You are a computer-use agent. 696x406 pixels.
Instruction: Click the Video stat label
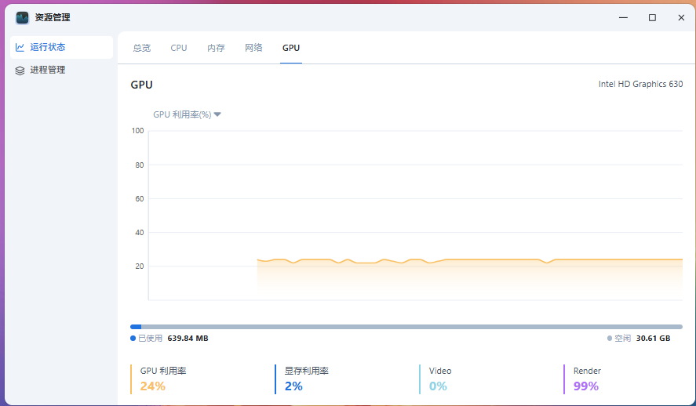click(x=440, y=371)
